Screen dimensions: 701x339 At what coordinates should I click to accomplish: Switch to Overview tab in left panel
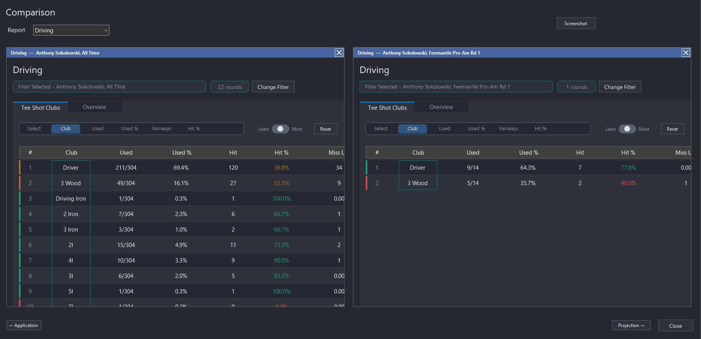pos(94,107)
